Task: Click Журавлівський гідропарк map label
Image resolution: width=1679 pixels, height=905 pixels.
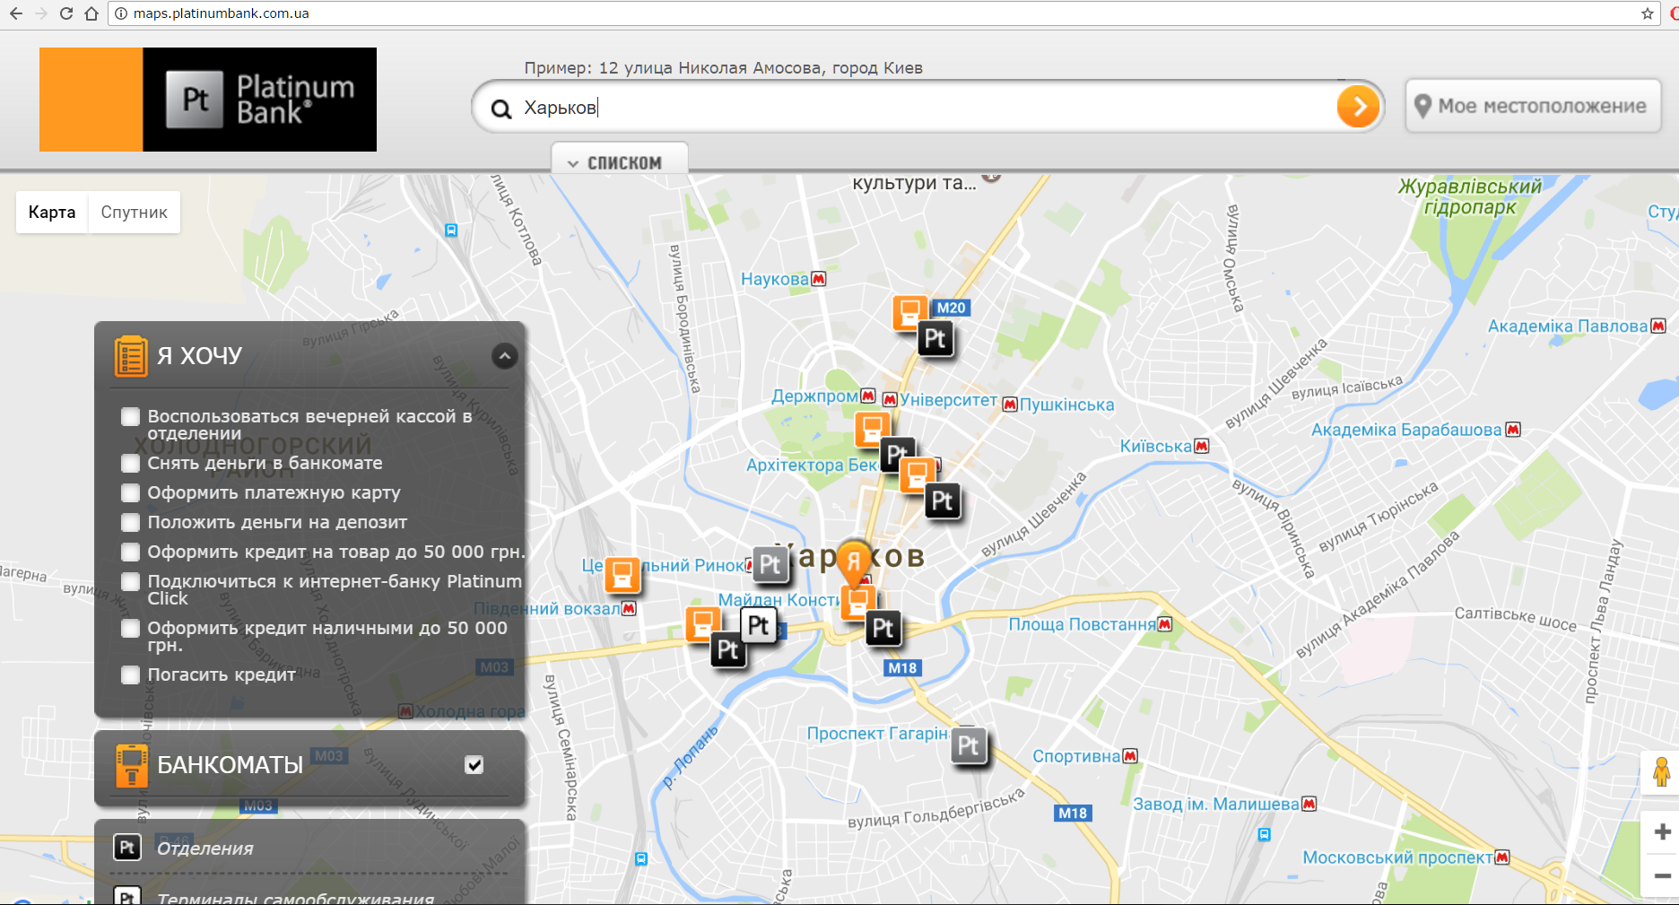Action: pyautogui.click(x=1470, y=196)
